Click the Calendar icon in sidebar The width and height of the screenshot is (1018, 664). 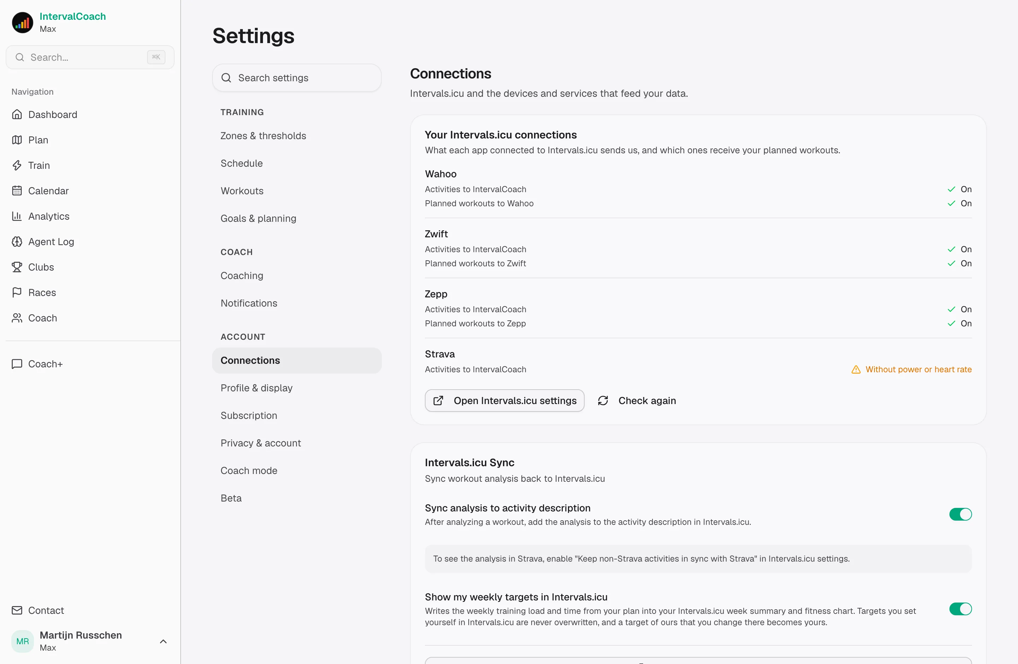17,191
